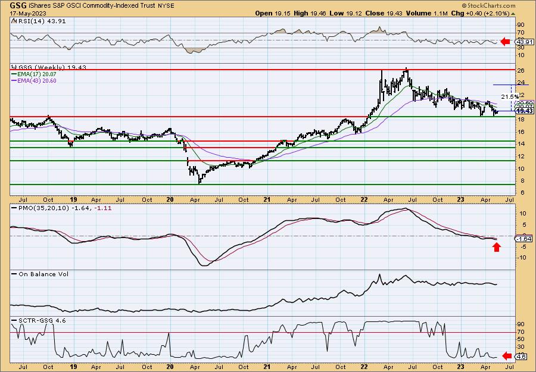536x372 pixels.
Task: Click the 4.6 SCTR value tag on right axis
Action: [522, 357]
